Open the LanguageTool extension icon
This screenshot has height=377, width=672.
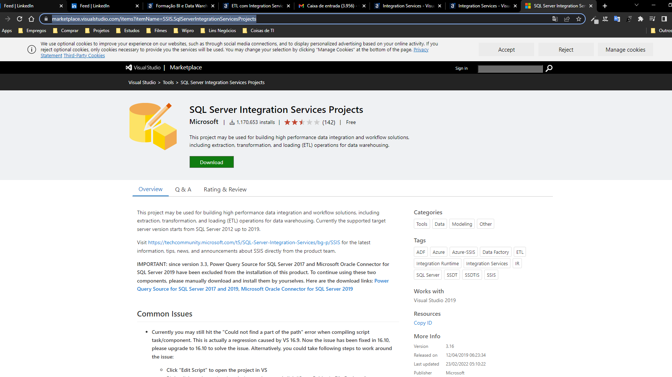605,19
